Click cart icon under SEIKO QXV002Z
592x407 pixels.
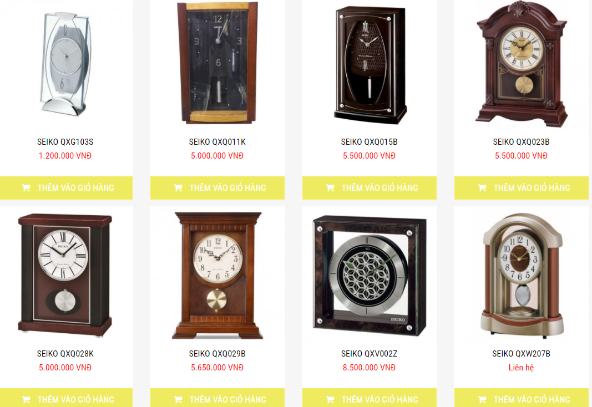tap(330, 399)
